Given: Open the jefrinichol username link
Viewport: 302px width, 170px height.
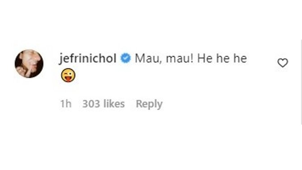Looking at the screenshot, I should pyautogui.click(x=87, y=59).
